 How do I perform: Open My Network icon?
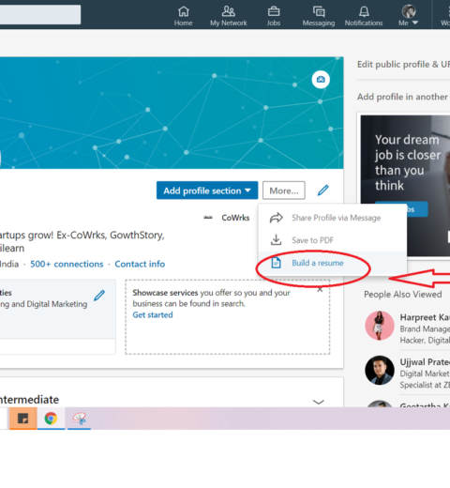pos(228,11)
